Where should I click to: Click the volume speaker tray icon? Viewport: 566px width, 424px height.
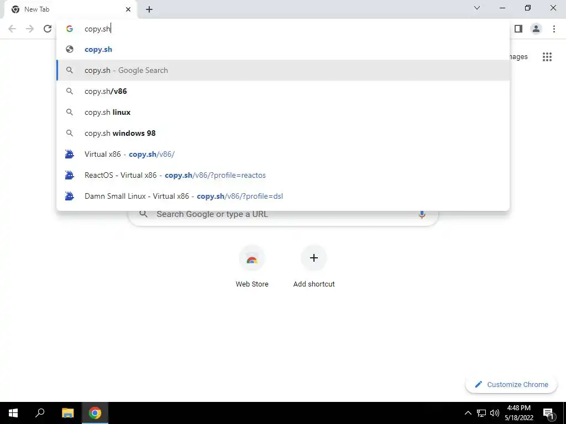click(x=495, y=413)
